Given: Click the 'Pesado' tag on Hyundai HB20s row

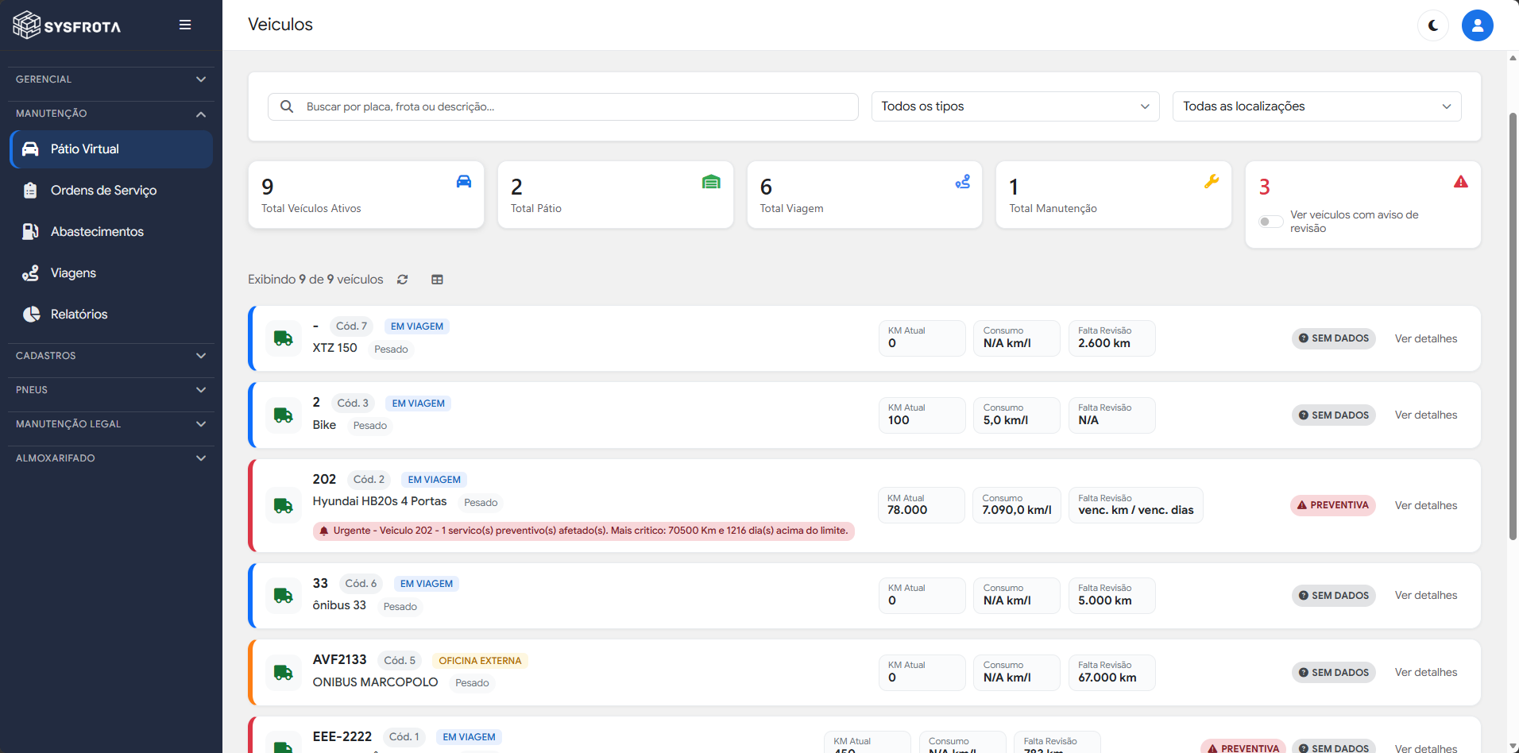Looking at the screenshot, I should pos(481,503).
